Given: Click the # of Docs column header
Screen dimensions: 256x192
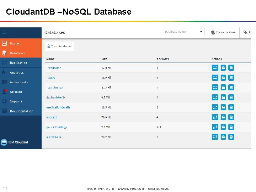Looking at the screenshot, I should click(x=162, y=59).
